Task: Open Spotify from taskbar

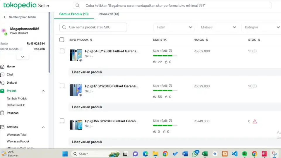Action: [244, 154]
